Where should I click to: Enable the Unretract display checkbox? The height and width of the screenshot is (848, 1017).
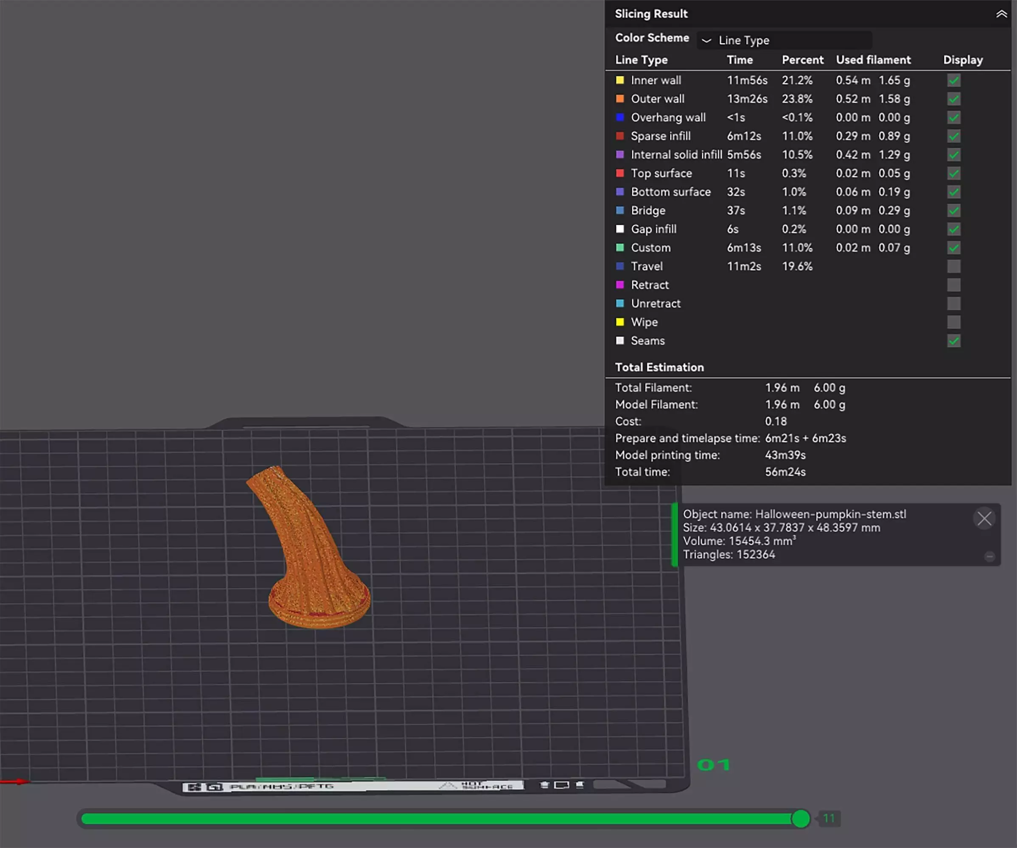pyautogui.click(x=953, y=304)
